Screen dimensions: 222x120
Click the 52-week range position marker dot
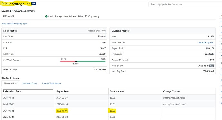point(76,61)
